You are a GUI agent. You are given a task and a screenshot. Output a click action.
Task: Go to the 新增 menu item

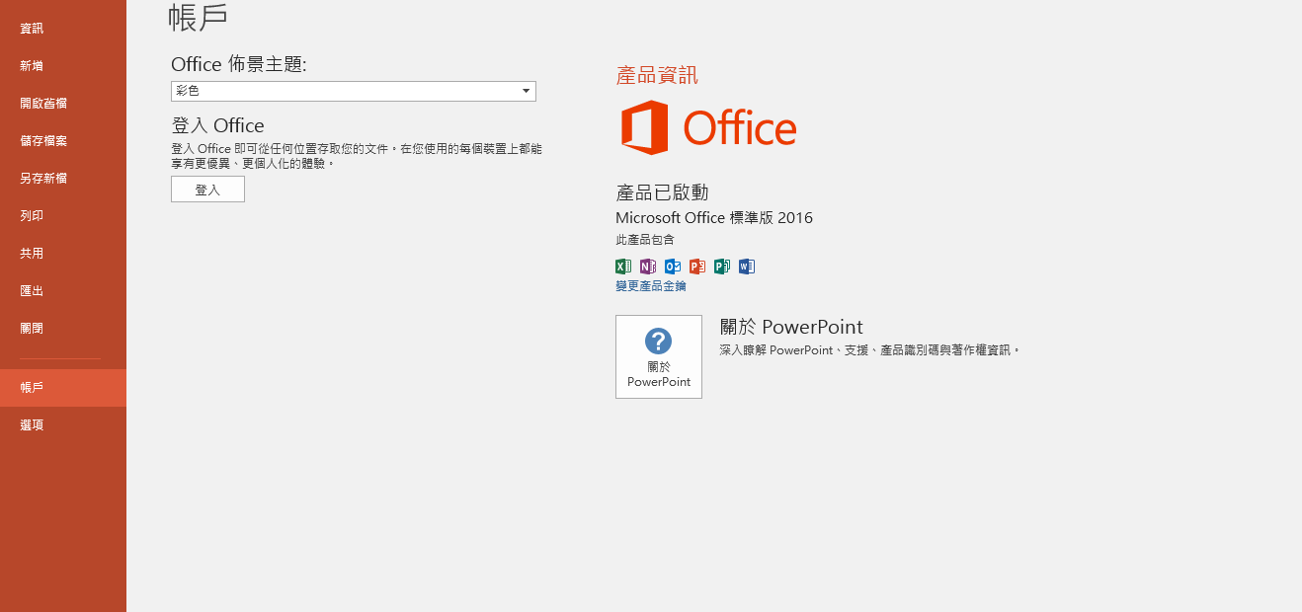click(x=63, y=66)
